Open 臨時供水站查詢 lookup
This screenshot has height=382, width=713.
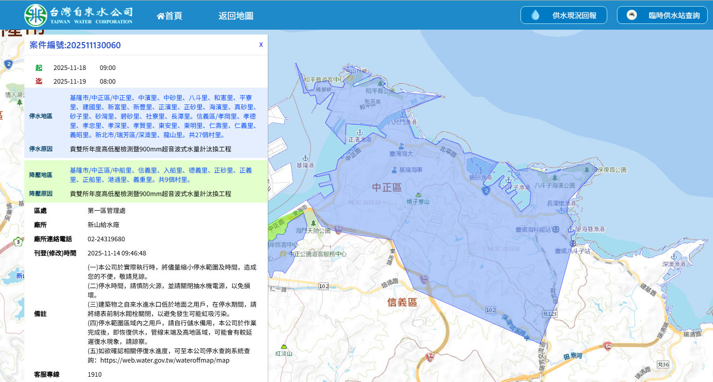click(x=662, y=15)
